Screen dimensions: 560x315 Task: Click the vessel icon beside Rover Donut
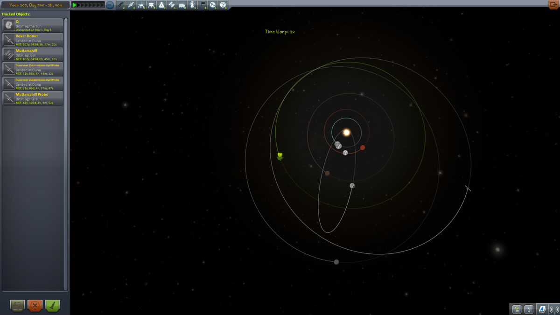(x=9, y=40)
